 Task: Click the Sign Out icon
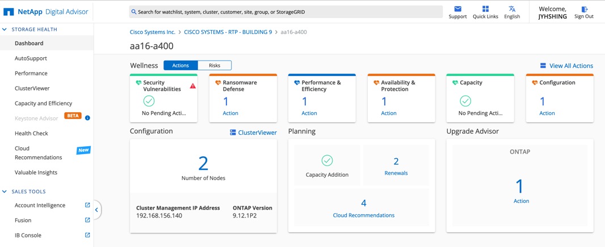pos(584,9)
